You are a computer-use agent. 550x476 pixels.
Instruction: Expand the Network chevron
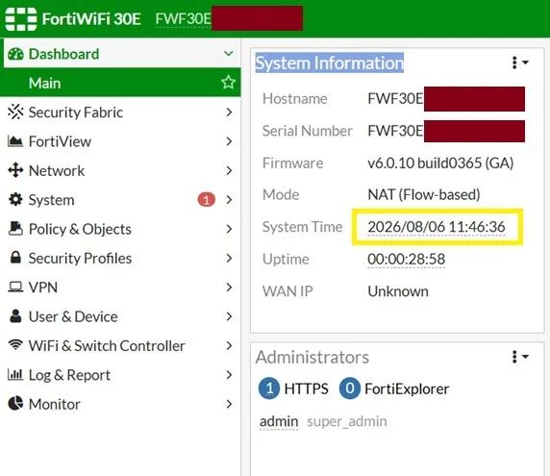[x=230, y=170]
